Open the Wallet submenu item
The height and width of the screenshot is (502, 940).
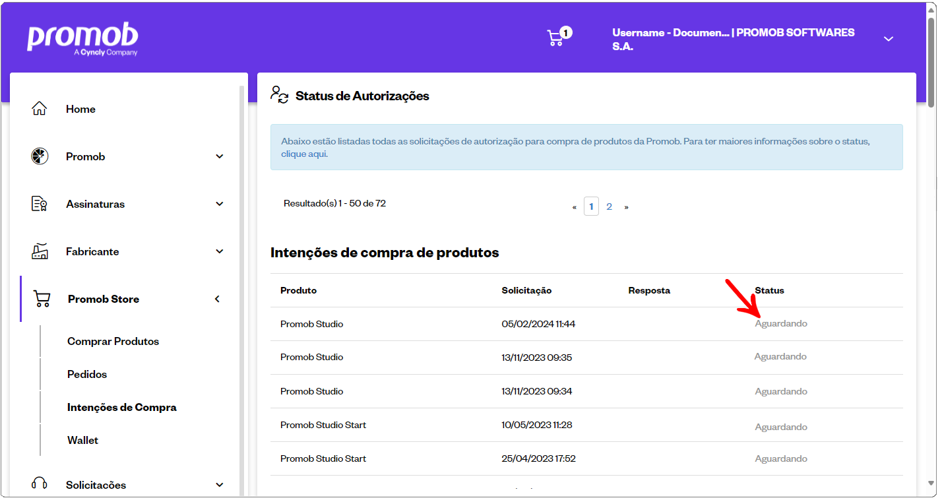[82, 440]
